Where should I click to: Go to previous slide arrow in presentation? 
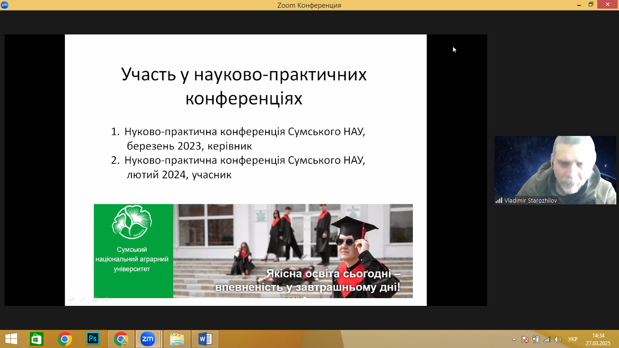pyautogui.click(x=71, y=299)
